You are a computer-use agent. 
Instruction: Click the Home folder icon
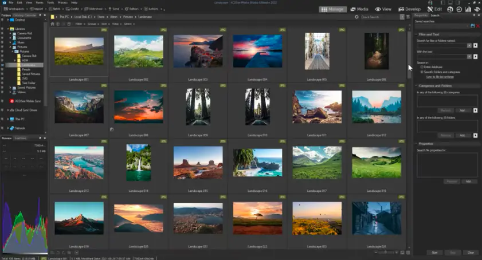[53, 24]
